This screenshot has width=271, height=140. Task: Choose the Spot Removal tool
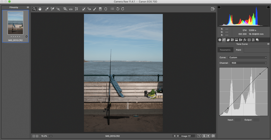tap(83, 9)
